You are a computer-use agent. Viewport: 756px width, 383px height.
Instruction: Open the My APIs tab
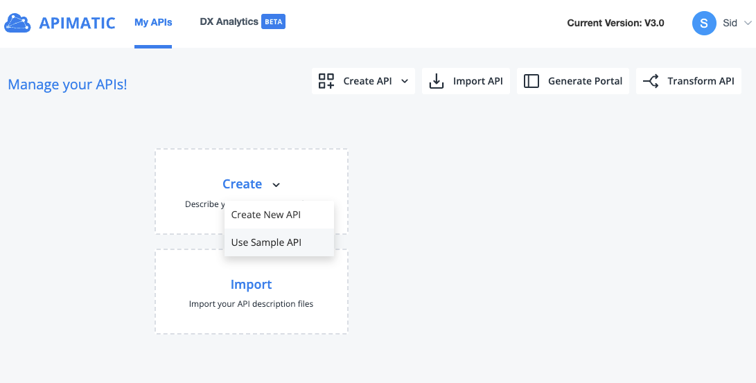click(x=153, y=22)
